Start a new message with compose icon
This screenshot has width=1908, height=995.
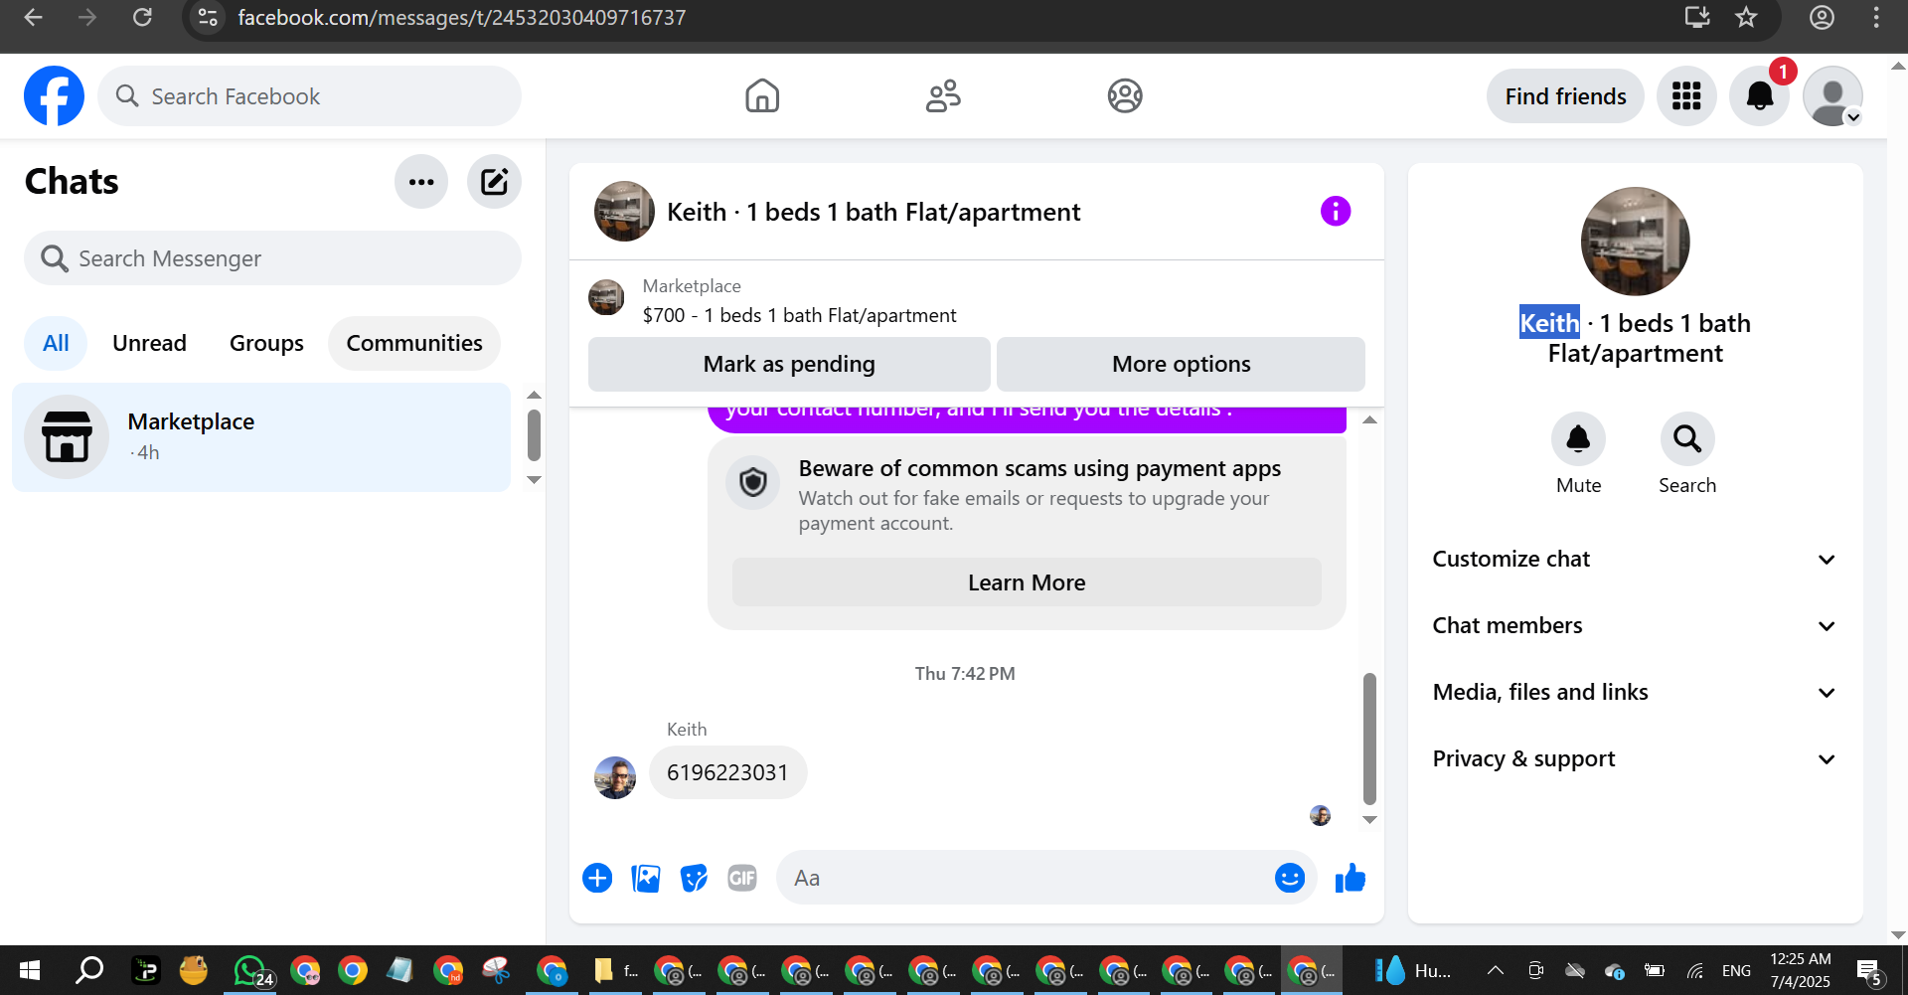tap(494, 182)
